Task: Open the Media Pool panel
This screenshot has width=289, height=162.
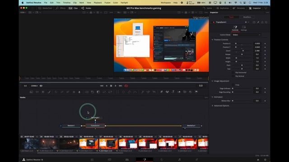Action: tap(45, 8)
